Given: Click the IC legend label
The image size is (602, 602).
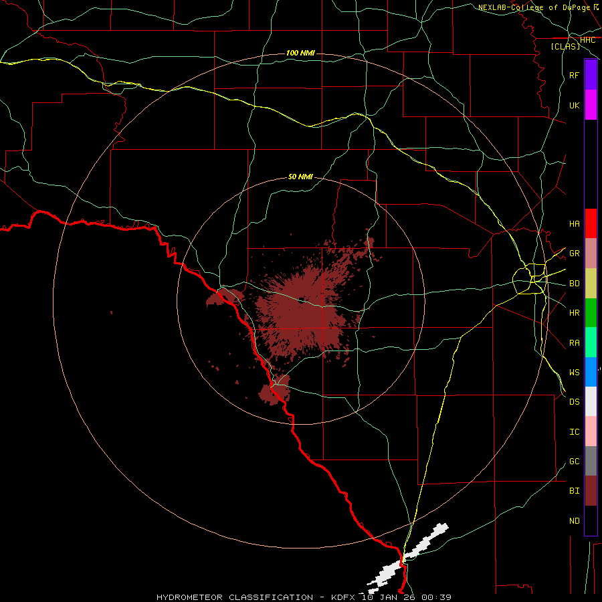Looking at the screenshot, I should click(574, 432).
